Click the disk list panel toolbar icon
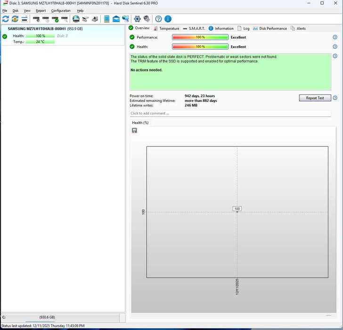The width and height of the screenshot is (343, 330). pos(24,19)
